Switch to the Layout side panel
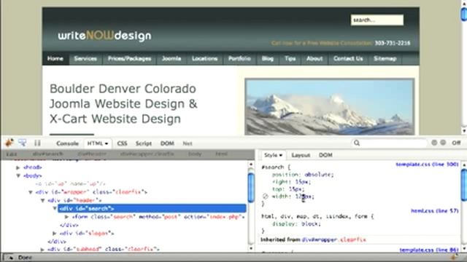This screenshot has height=262, width=467. tap(301, 155)
